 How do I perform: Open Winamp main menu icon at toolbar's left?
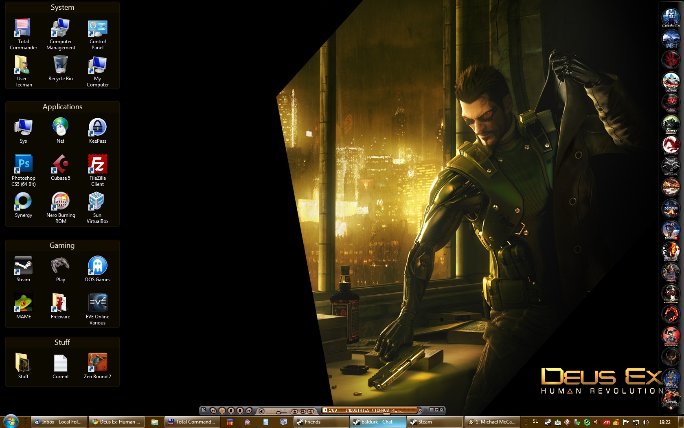(x=204, y=410)
